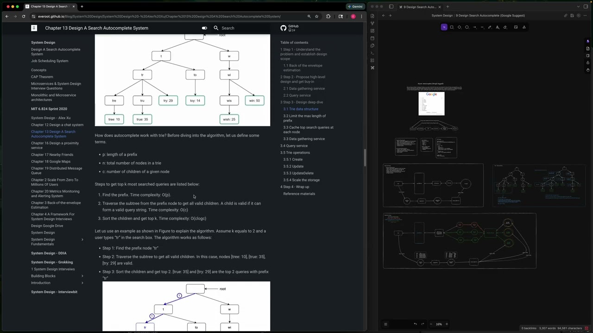Open 'Chapter 12 Design a chat system' link

57,125
